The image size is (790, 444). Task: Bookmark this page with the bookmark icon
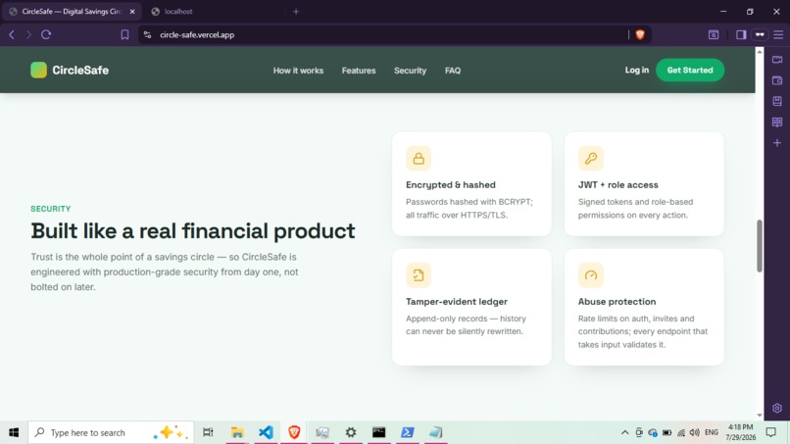coord(124,34)
